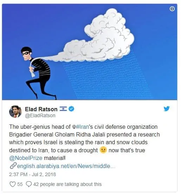Click the blue verified badge
Image resolution: width=181 pixels, height=194 pixels.
[x=71, y=109]
